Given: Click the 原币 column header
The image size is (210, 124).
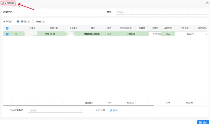Looking at the screenshot, I should click(x=109, y=28).
